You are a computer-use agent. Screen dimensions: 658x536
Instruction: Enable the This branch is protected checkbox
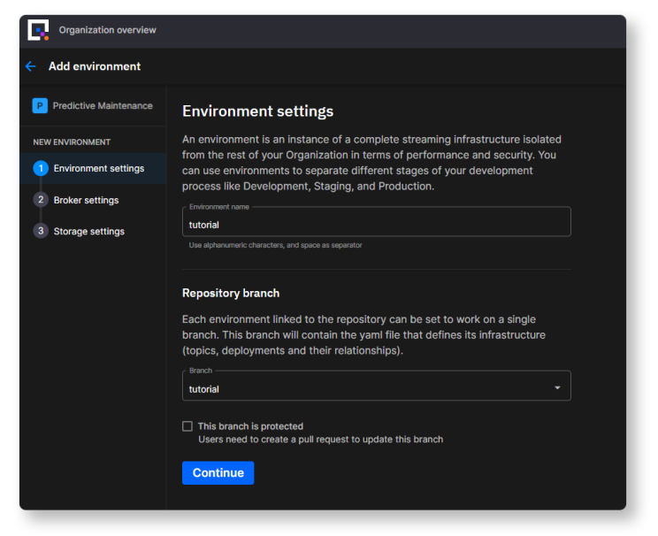[x=187, y=426]
